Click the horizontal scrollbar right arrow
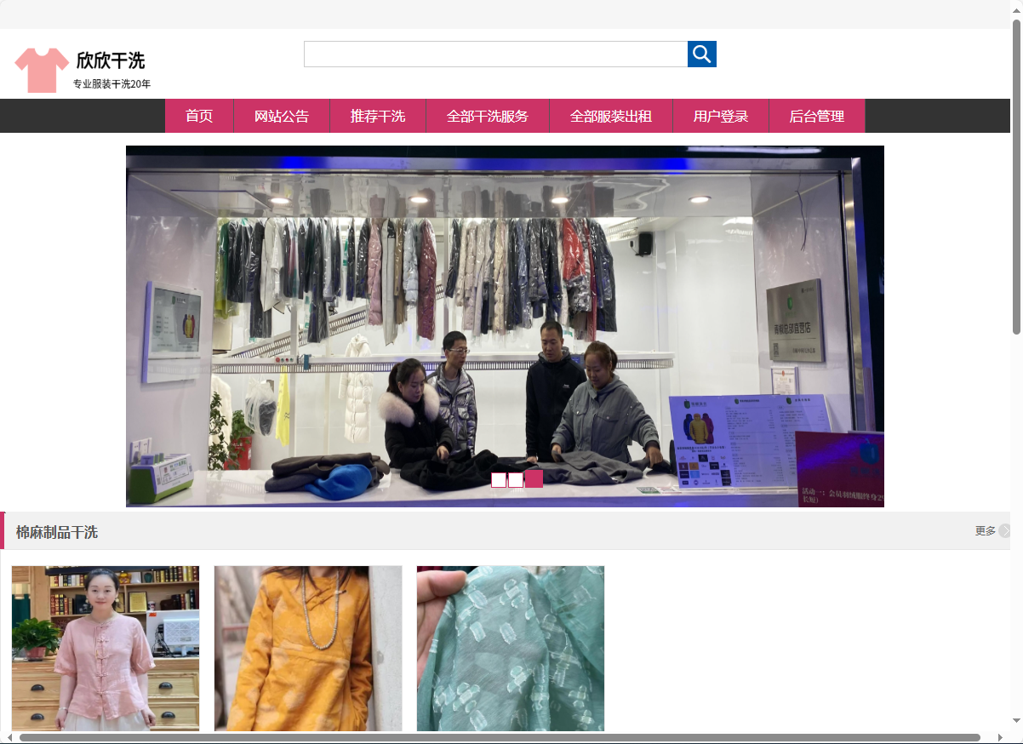The height and width of the screenshot is (744, 1023). pos(1001,737)
